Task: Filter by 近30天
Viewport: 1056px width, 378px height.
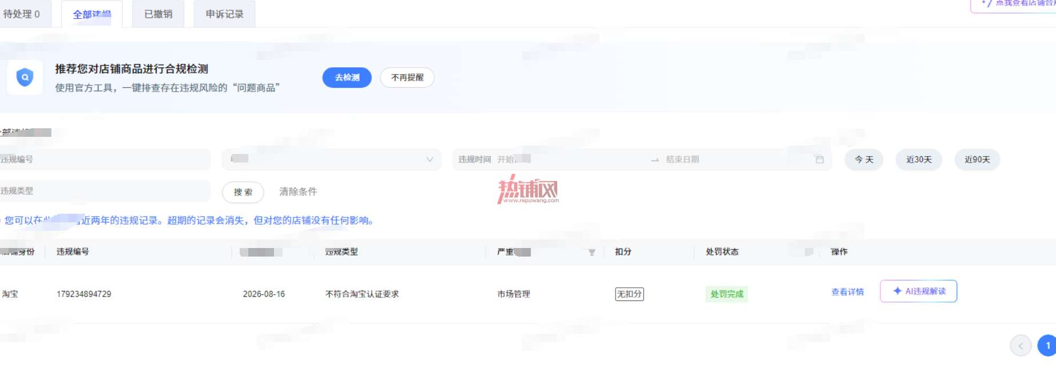Action: click(919, 160)
